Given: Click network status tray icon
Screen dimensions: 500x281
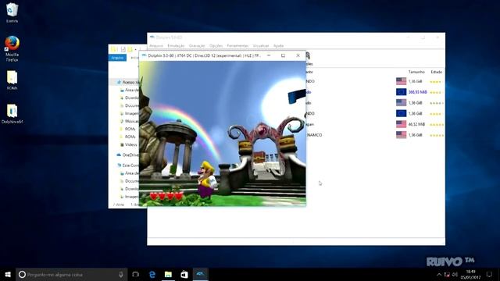Looking at the screenshot, I should click(447, 275).
